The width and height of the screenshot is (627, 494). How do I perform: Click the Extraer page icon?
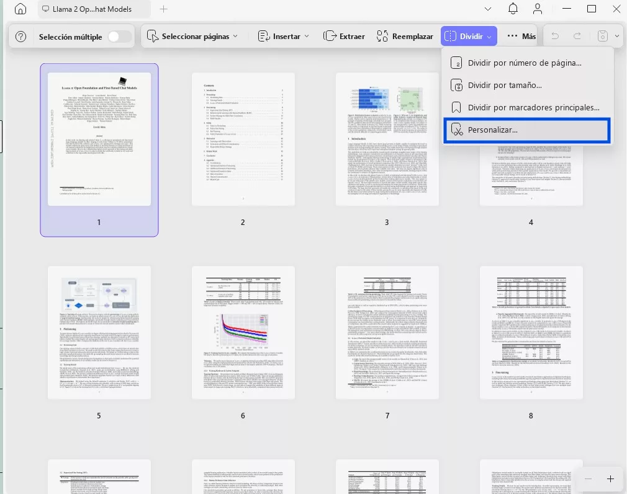point(330,37)
